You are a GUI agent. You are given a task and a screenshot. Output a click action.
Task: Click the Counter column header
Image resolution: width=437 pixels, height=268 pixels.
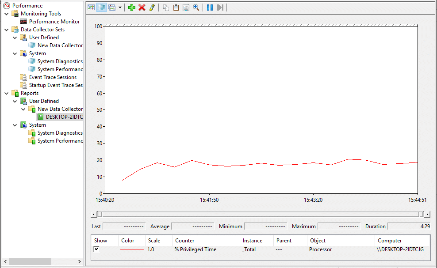(184, 241)
